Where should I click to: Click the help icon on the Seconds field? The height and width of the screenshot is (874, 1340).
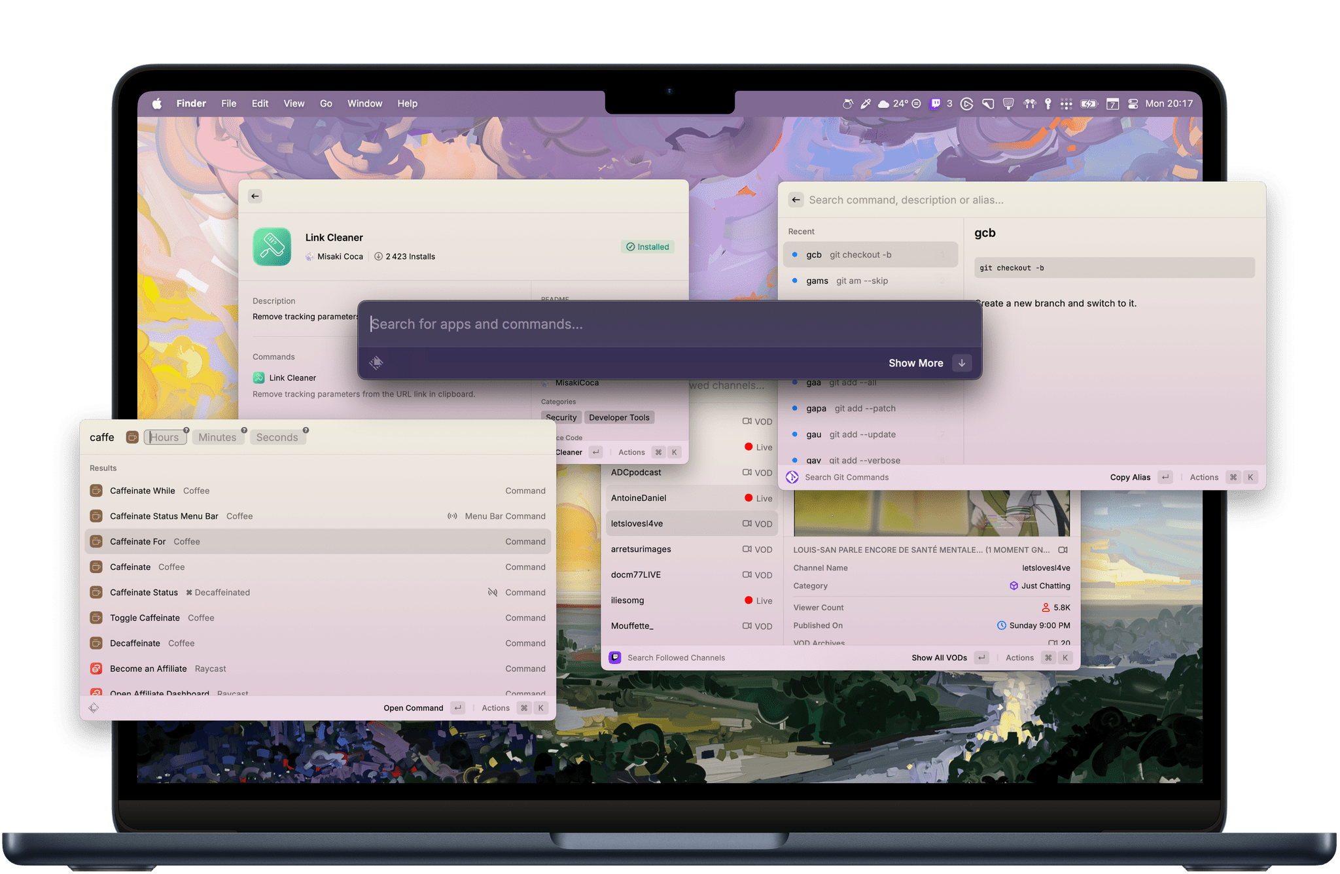point(306,430)
